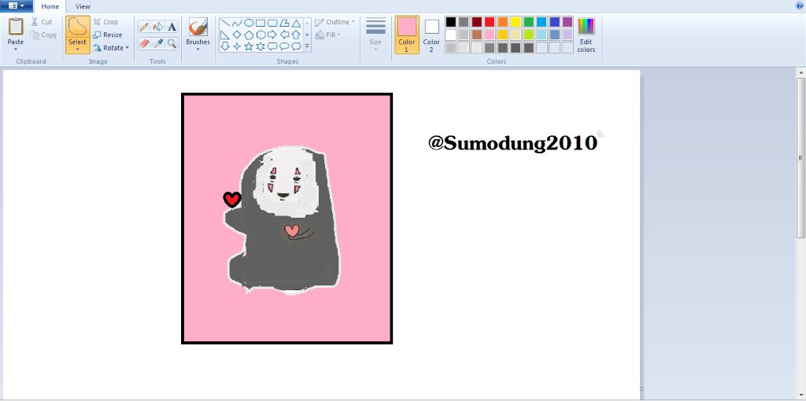Viewport: 806px width, 401px height.
Task: Pick the red color swatch
Action: [x=490, y=21]
